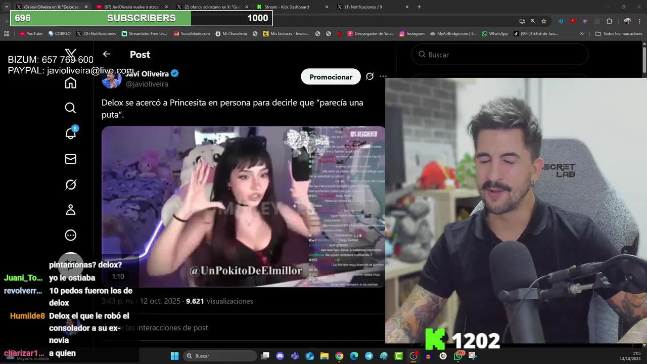Open the Streamlabs bookmark
The height and width of the screenshot is (364, 647).
pos(145,34)
